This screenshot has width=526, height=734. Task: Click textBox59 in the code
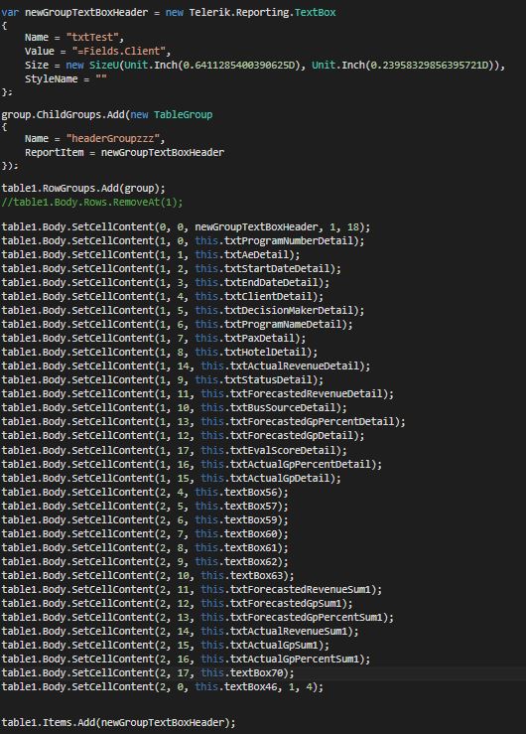(251, 520)
